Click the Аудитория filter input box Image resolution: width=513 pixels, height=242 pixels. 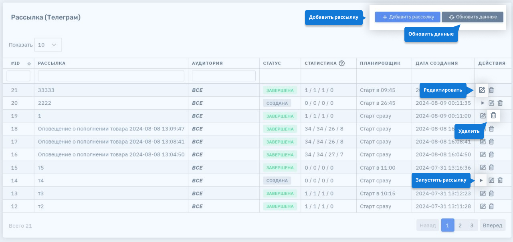click(224, 76)
